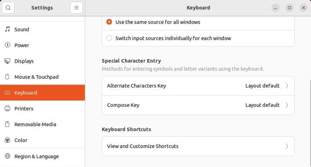Click the Displays monitor icon
The width and height of the screenshot is (311, 167).
(x=7, y=61)
